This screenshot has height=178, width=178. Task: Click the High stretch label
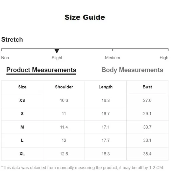(164, 58)
